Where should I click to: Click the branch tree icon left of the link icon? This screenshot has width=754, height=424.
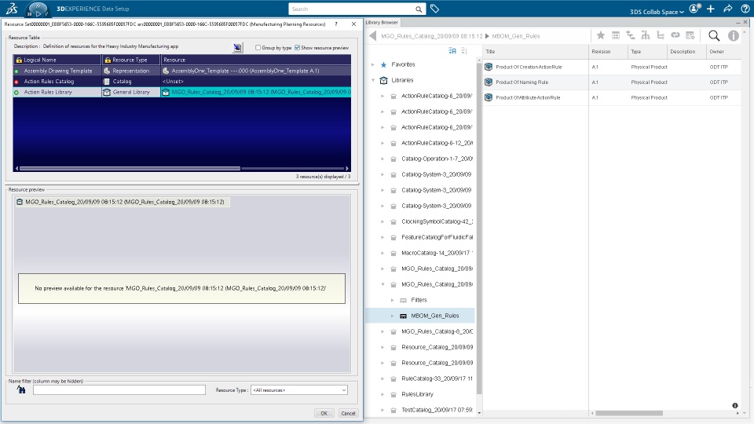[x=661, y=35]
